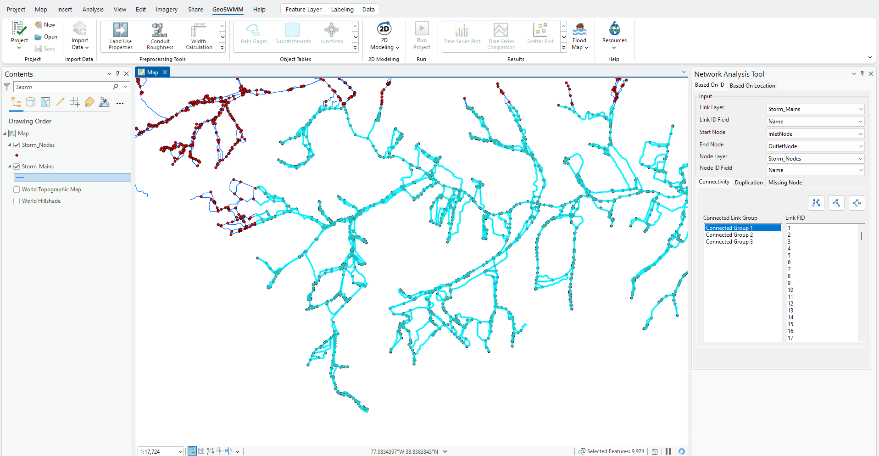Open GeoSWMM Resources
Viewport: 879px width, 456px height.
pyautogui.click(x=614, y=36)
